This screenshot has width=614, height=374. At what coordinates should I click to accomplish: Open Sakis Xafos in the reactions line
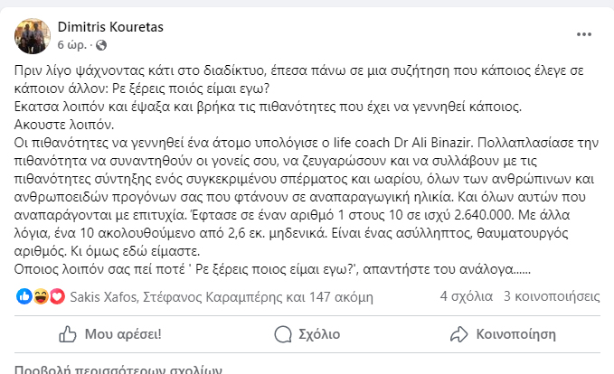pos(99,296)
